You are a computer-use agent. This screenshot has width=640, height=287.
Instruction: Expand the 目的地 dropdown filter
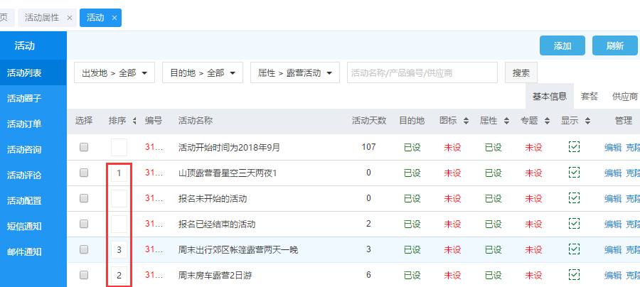click(x=203, y=72)
